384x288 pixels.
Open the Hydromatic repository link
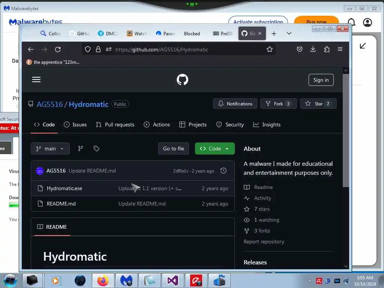(88, 104)
